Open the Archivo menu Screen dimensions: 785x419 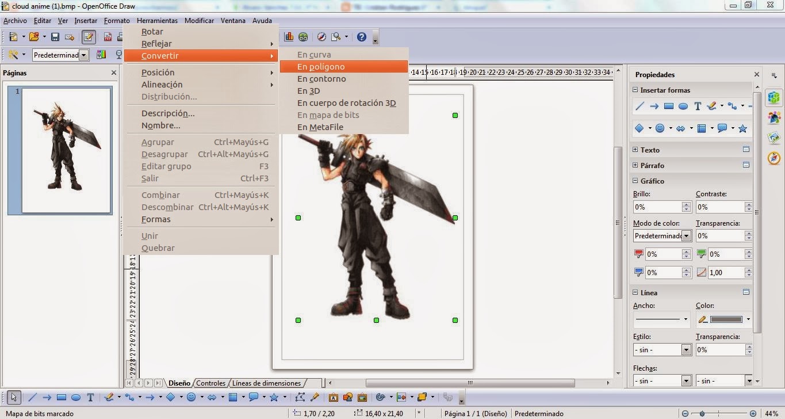(15, 21)
